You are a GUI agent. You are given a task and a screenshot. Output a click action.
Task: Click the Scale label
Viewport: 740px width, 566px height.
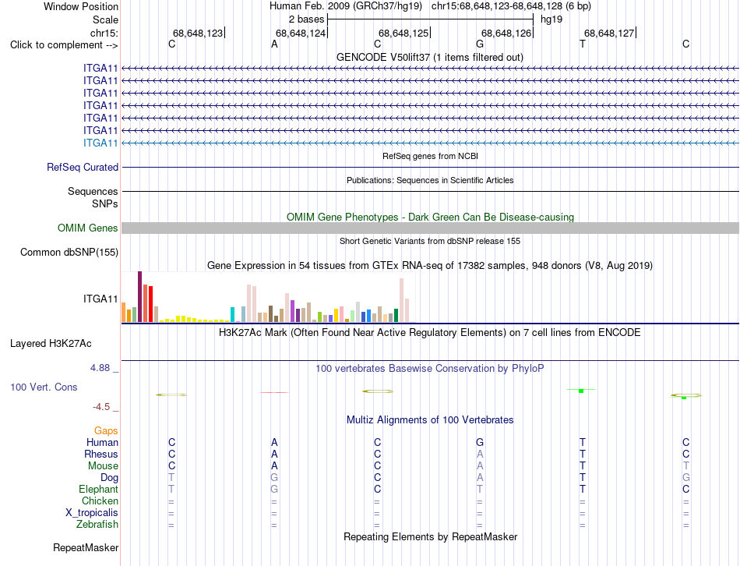pyautogui.click(x=106, y=19)
